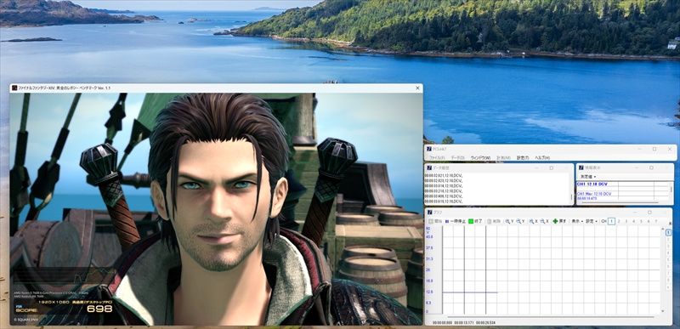Open the 設定 dropdown in graph toolbar
This screenshot has width=680, height=329.
(x=591, y=221)
